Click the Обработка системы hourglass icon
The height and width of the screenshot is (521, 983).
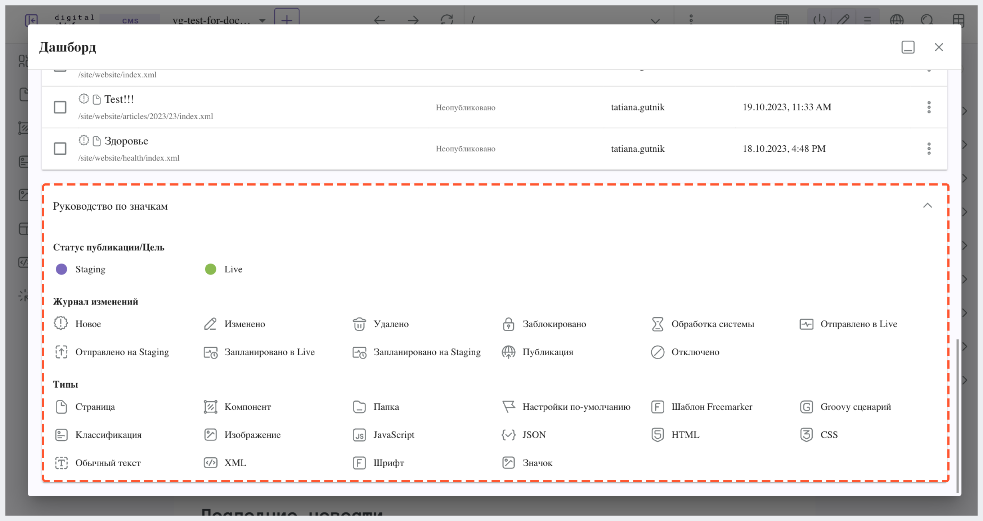point(657,324)
